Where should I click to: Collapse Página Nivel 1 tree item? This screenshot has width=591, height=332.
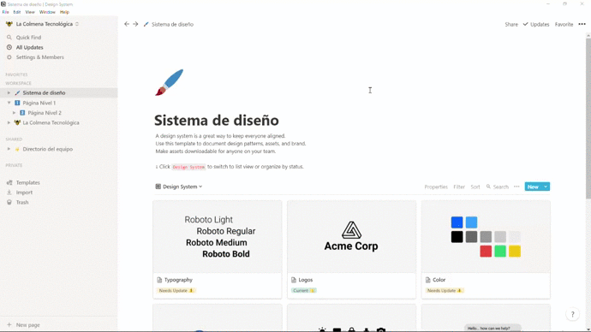pos(9,103)
